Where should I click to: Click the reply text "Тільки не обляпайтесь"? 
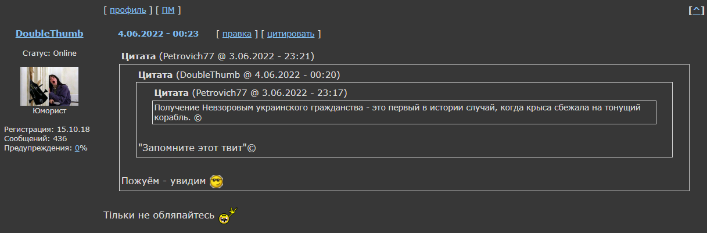160,216
